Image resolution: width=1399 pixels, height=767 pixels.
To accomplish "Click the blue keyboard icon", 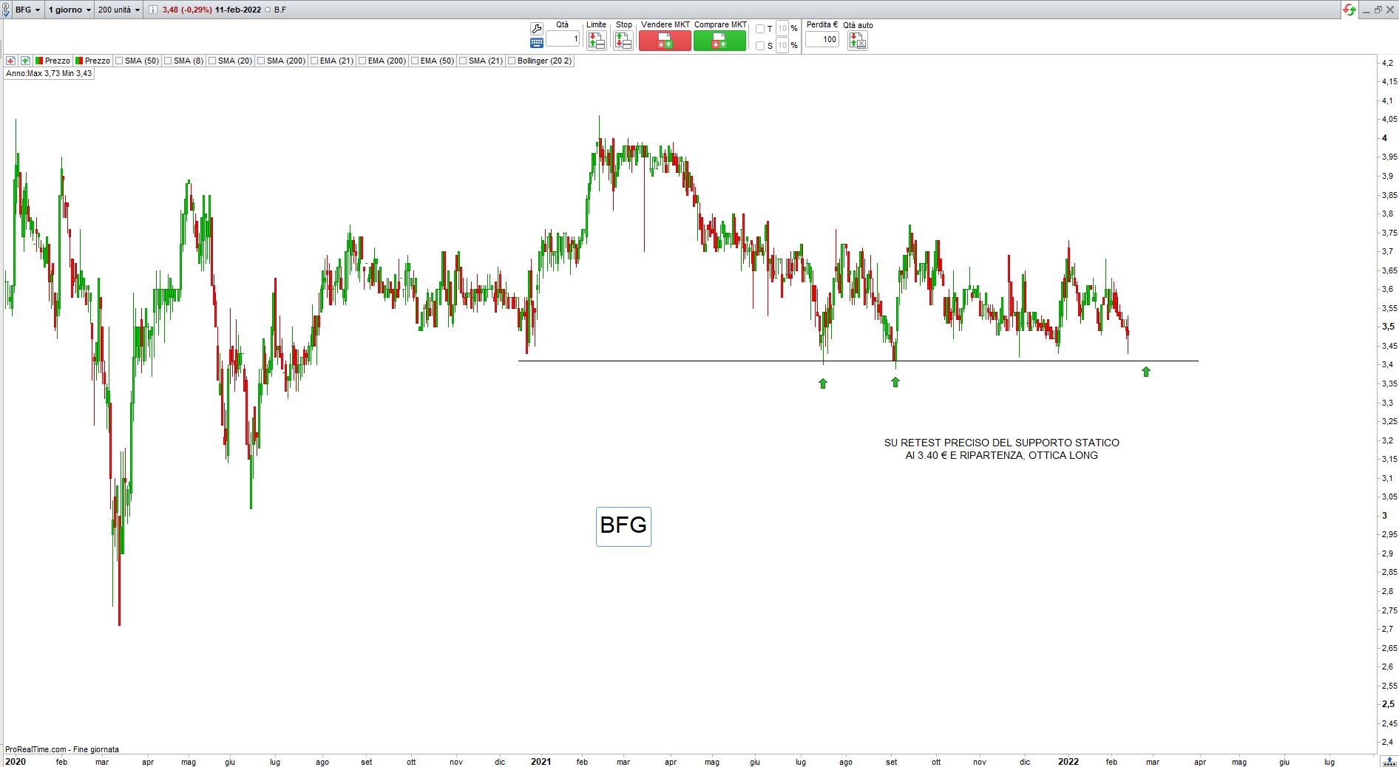I will click(x=537, y=43).
